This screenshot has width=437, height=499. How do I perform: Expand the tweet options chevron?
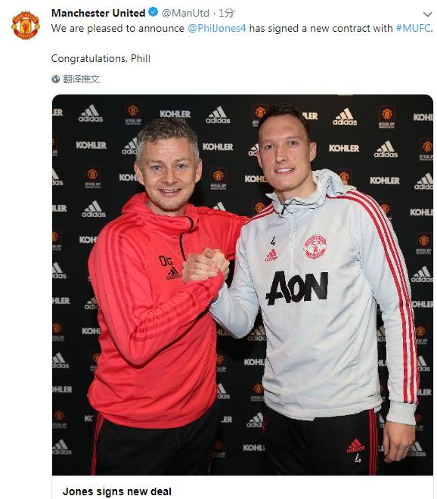[427, 14]
